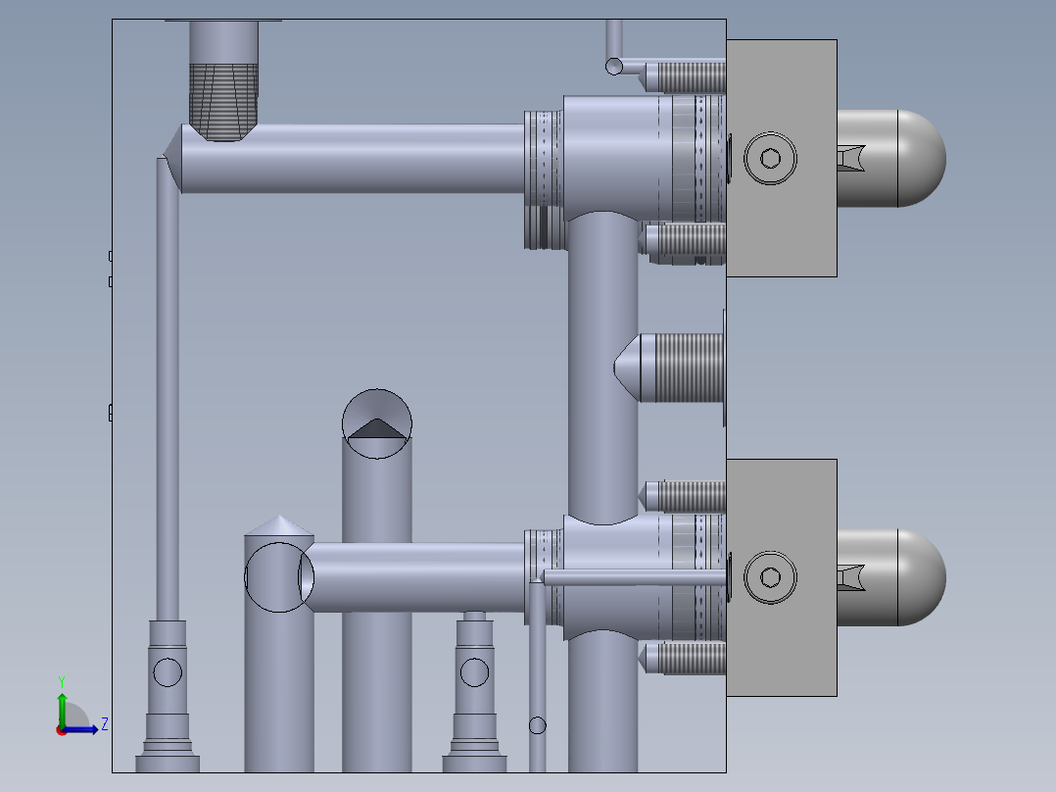
Task: Pick the socket screw head on lower block
Action: click(x=770, y=577)
